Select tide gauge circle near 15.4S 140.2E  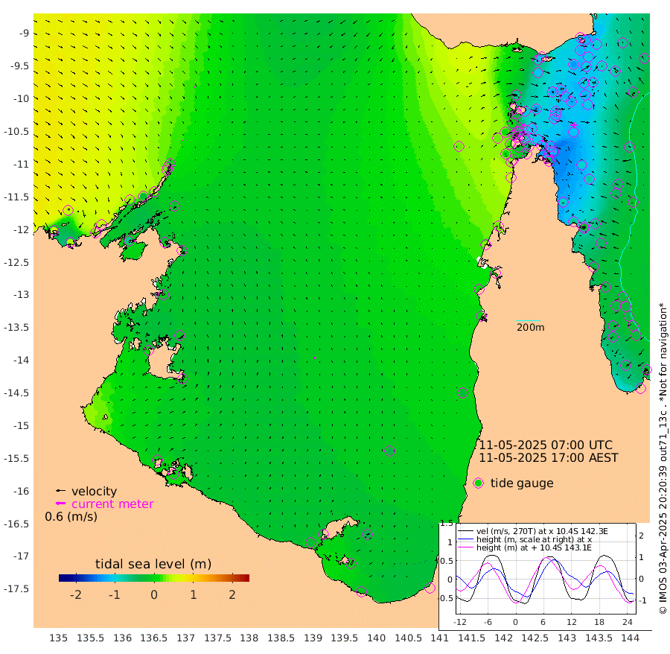tap(389, 451)
